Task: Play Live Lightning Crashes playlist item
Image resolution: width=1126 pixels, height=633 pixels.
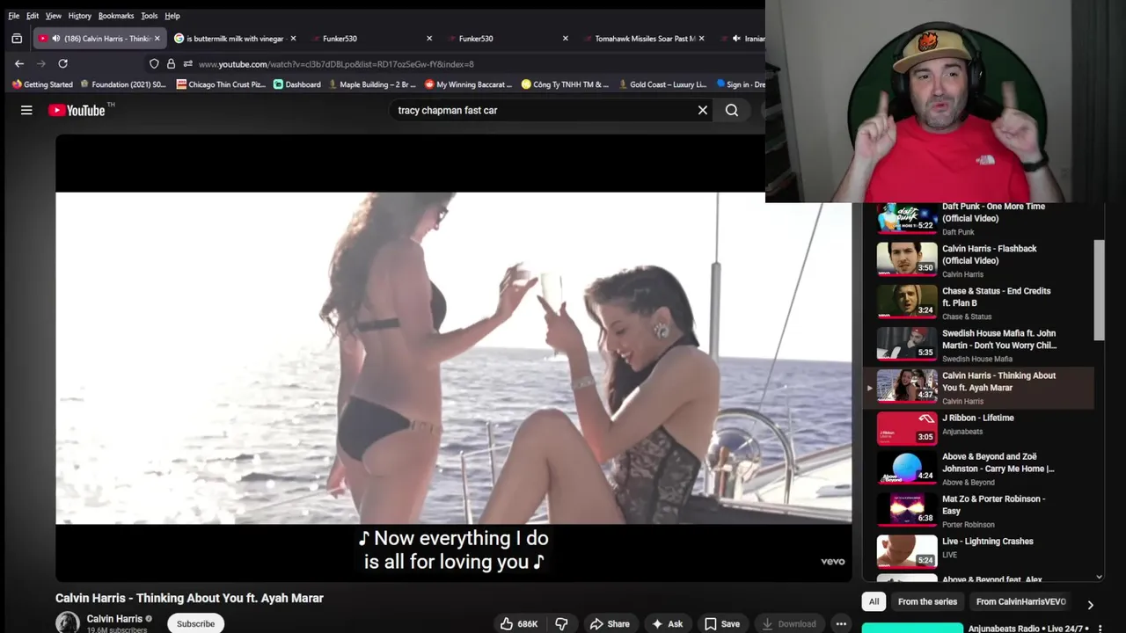Action: [978, 551]
